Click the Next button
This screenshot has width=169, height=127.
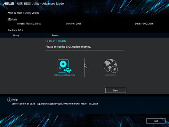coord(115,90)
